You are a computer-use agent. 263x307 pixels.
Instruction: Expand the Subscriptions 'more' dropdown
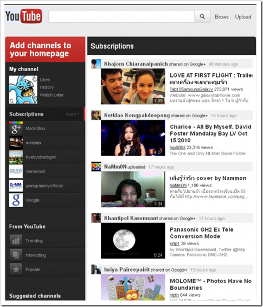(73, 114)
